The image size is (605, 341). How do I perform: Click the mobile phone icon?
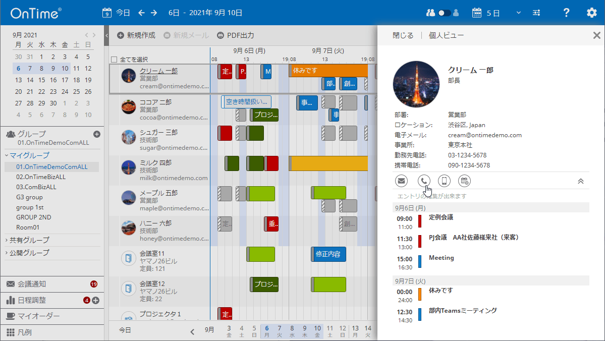click(x=444, y=181)
